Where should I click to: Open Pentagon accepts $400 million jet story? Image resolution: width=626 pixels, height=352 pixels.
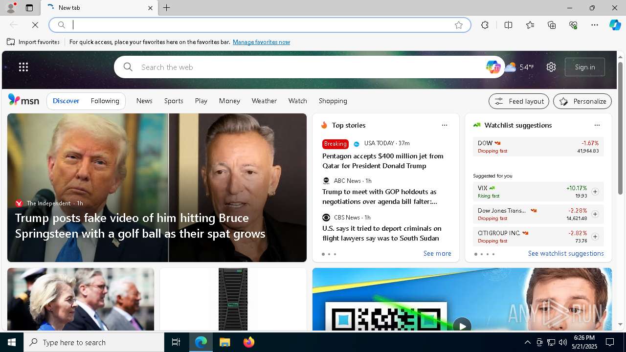(x=382, y=161)
